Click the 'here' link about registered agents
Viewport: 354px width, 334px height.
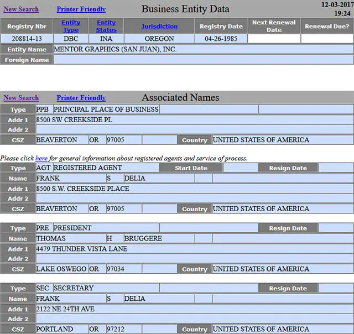click(41, 158)
